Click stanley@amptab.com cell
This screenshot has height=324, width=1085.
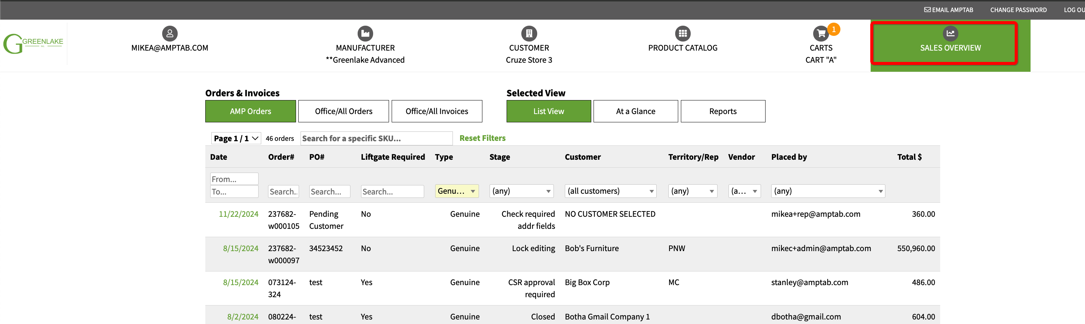[809, 282]
